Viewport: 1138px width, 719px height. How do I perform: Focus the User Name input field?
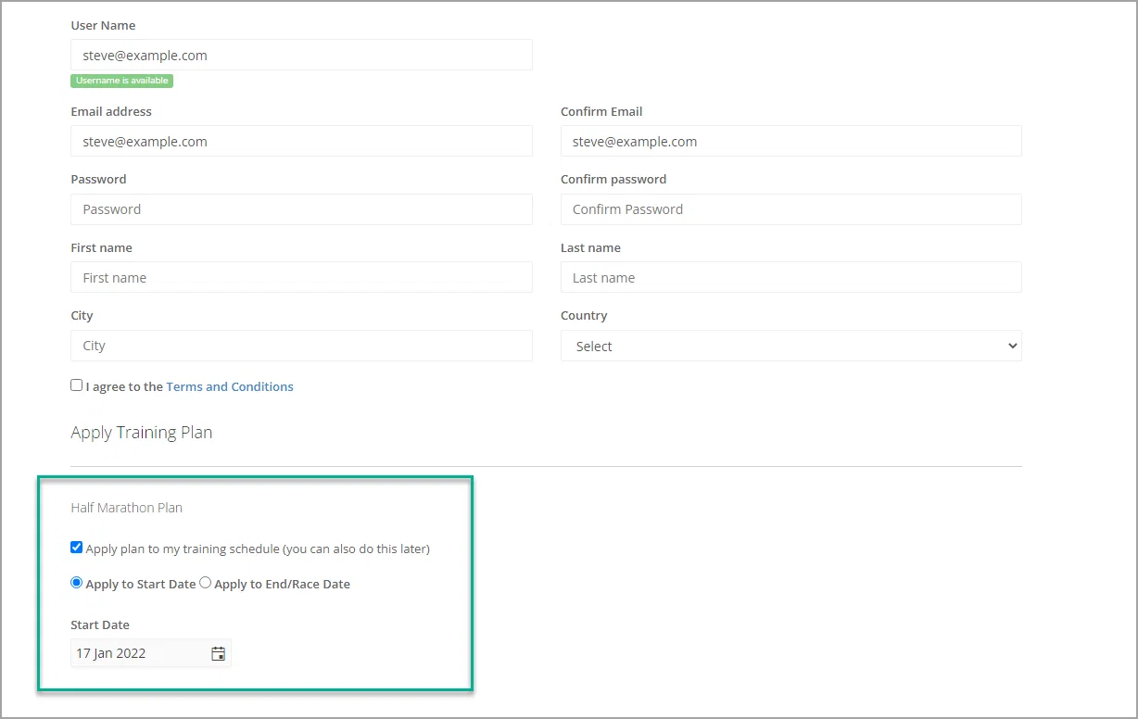pos(301,55)
